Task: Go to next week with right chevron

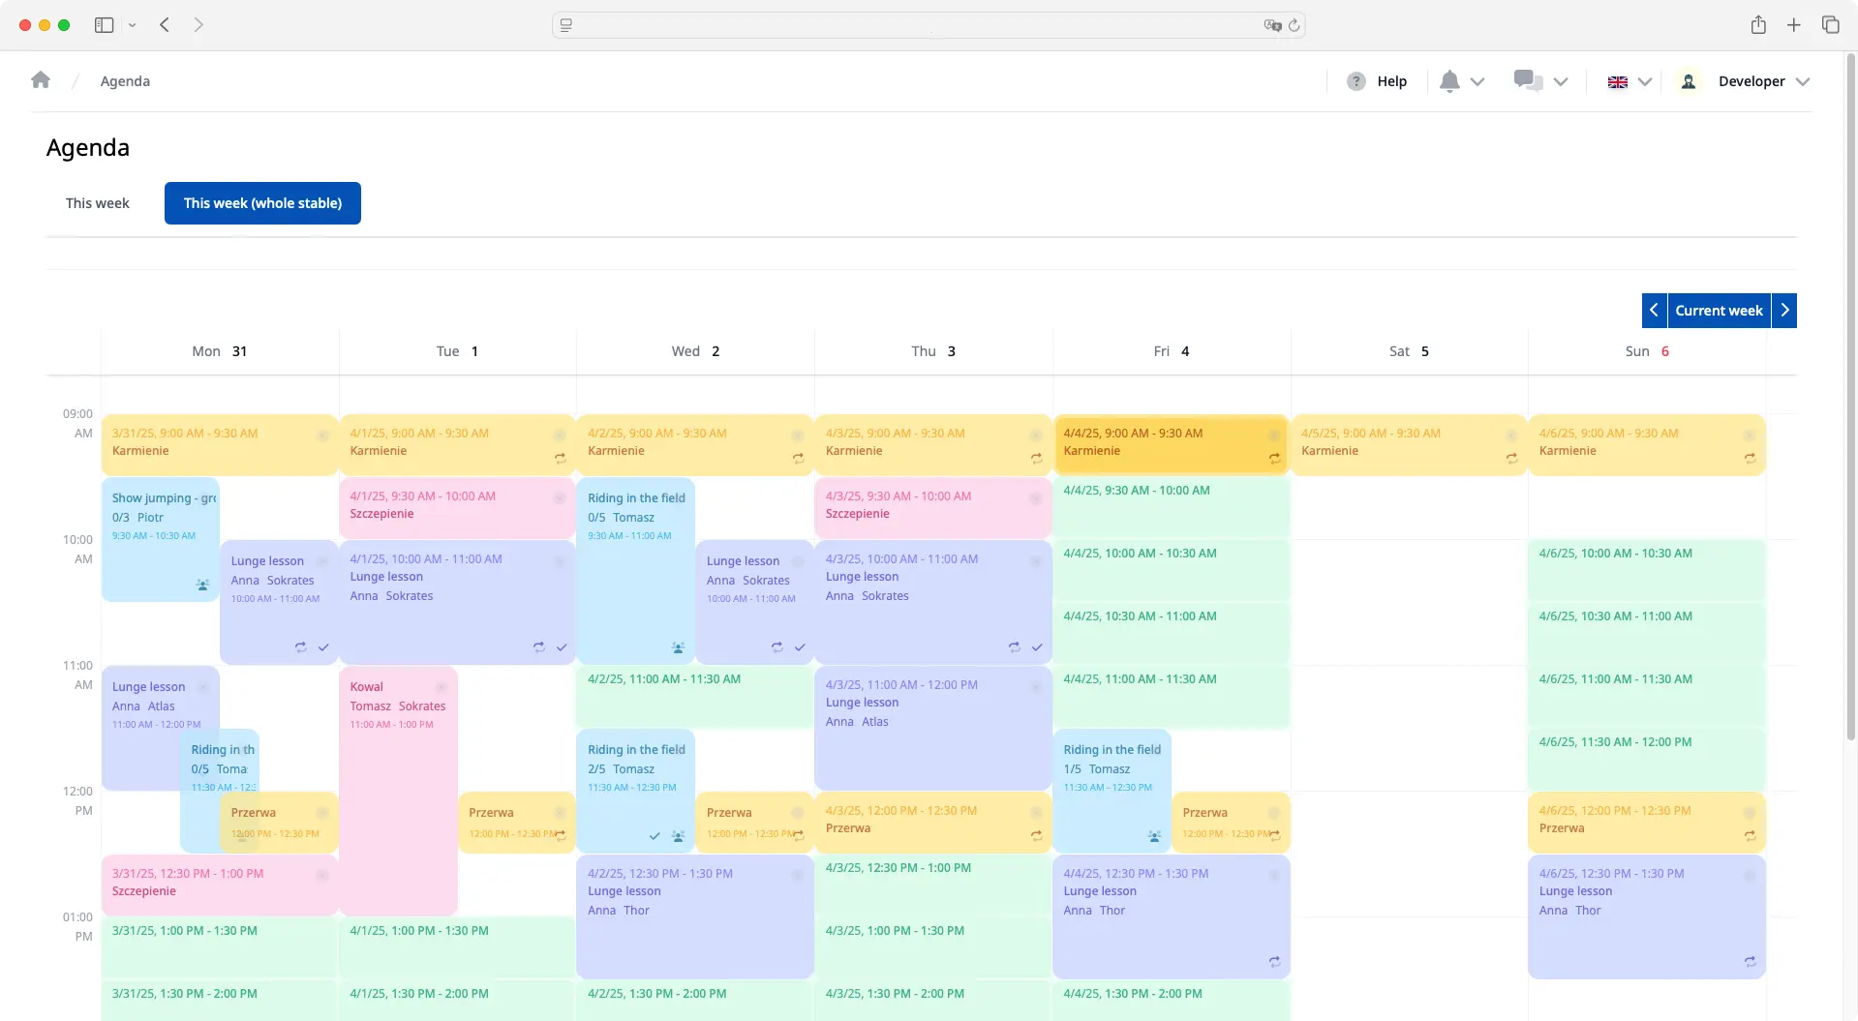Action: coord(1784,310)
